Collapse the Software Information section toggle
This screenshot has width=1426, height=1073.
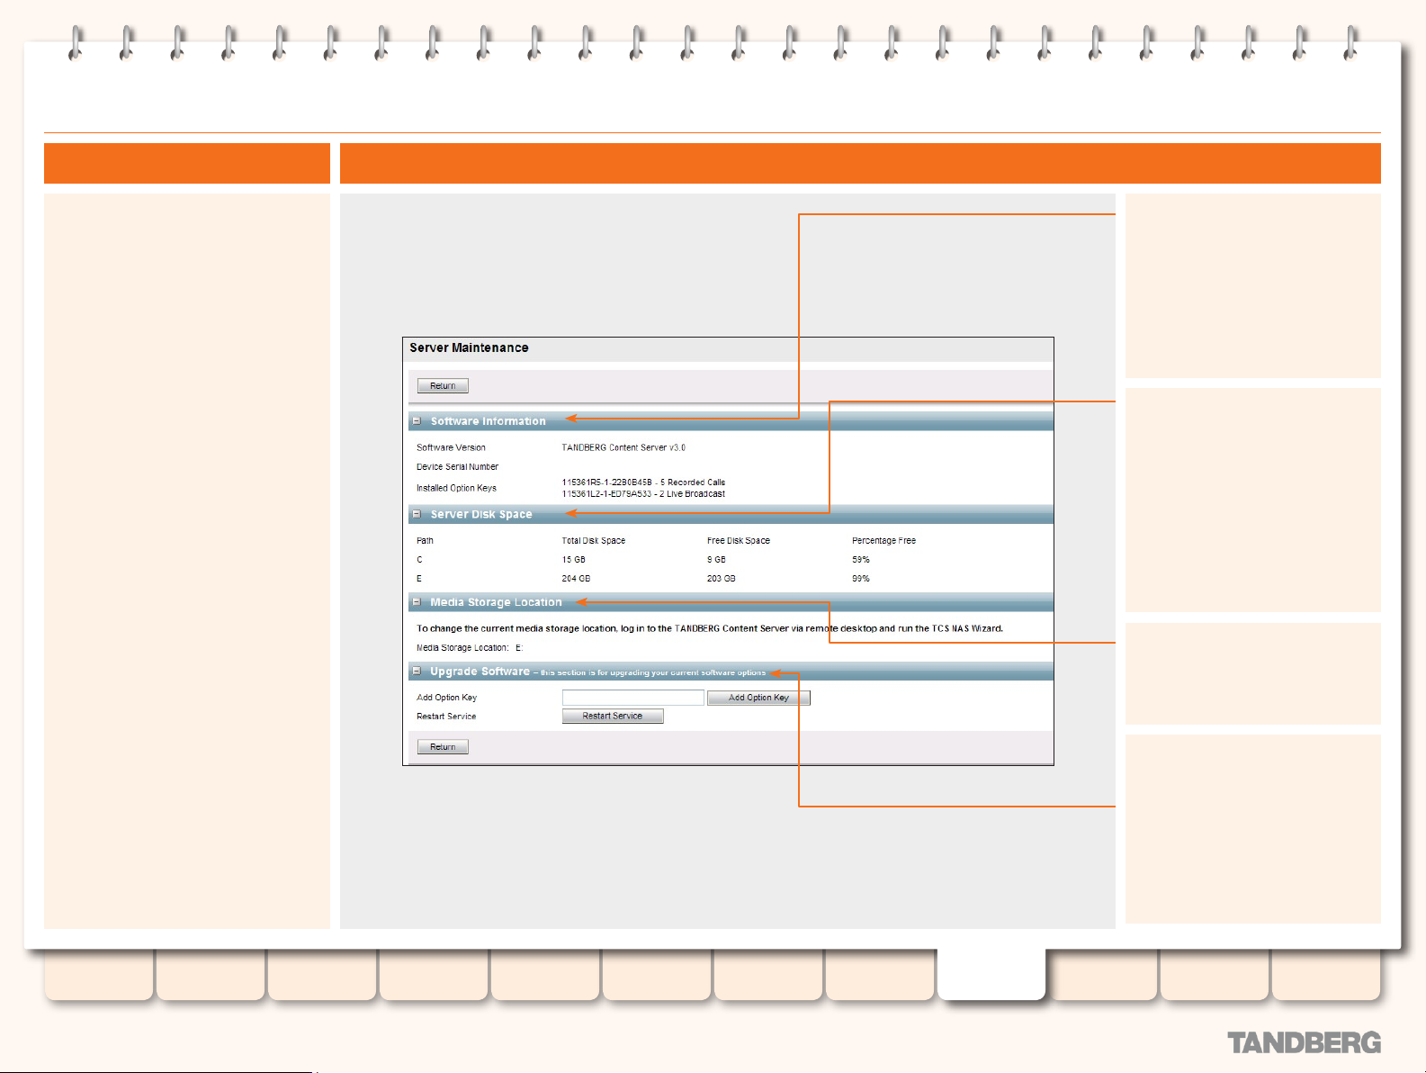click(417, 420)
